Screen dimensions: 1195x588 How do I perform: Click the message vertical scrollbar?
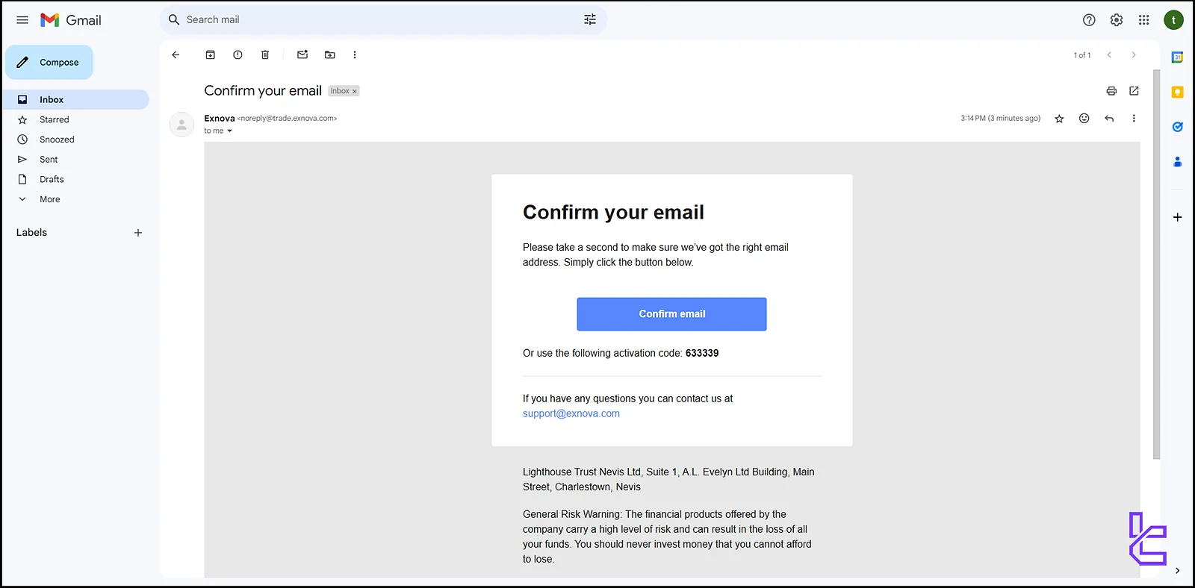coord(1156,265)
